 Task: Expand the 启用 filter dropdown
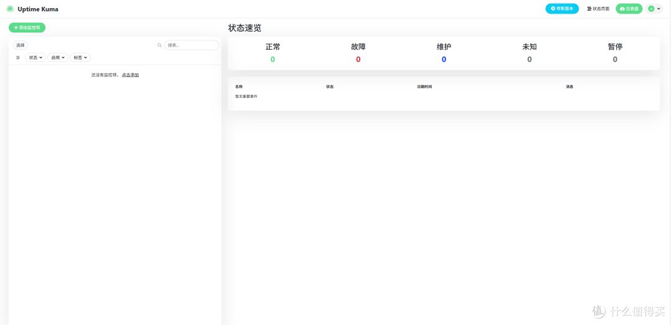point(57,58)
